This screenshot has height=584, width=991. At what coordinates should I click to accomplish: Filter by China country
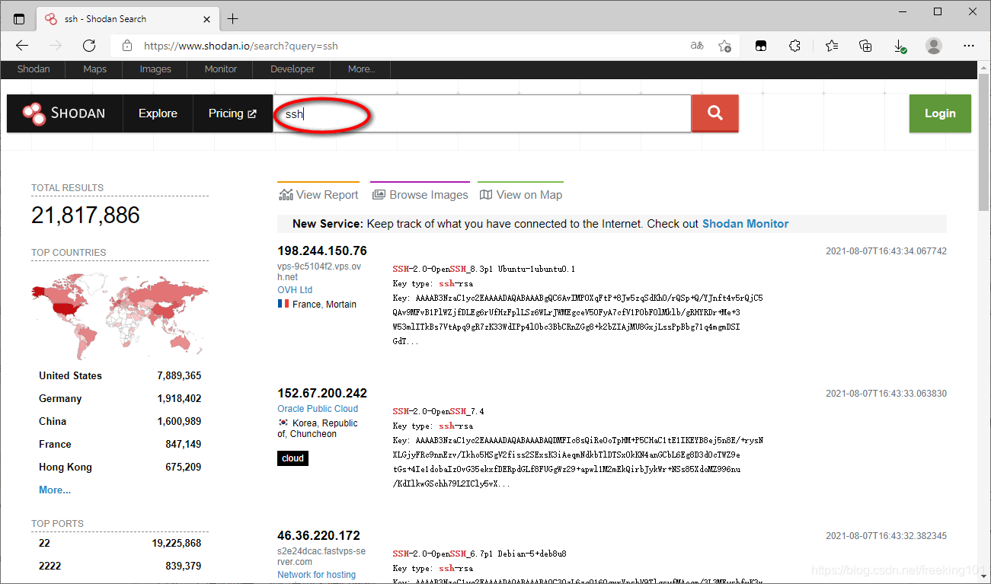point(53,421)
